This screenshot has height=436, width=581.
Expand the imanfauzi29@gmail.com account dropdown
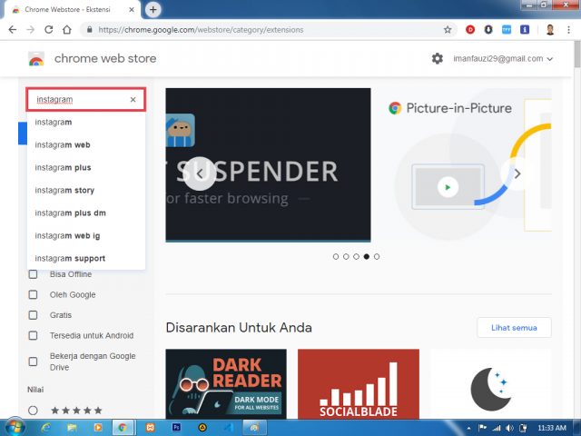(x=503, y=58)
